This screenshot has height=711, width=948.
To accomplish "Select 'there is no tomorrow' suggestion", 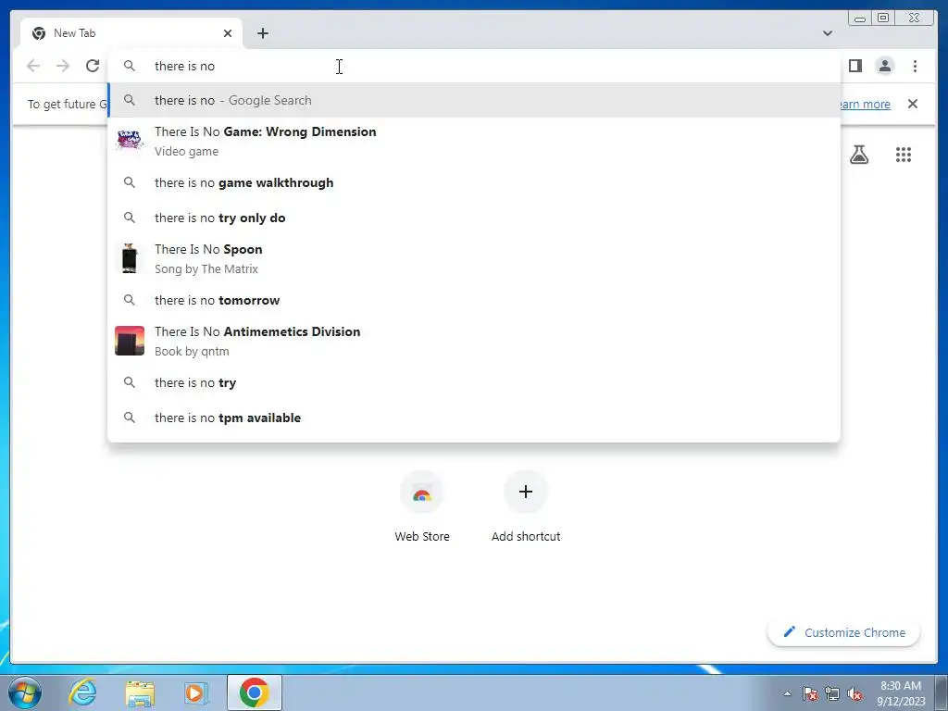I will click(x=474, y=300).
